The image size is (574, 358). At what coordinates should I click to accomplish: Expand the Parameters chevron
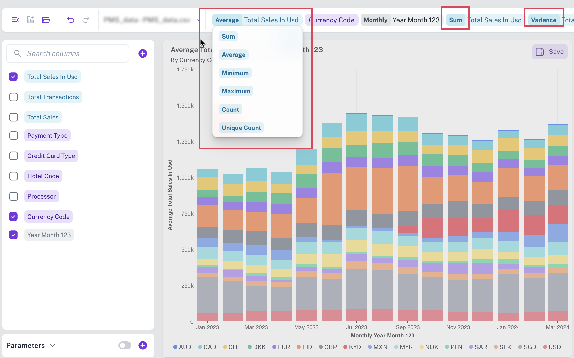click(x=53, y=345)
